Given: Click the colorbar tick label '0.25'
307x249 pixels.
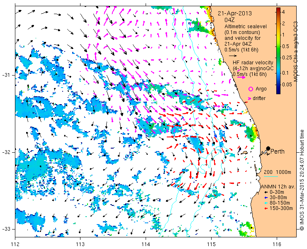Looking at the screenshot, I should pos(286,58).
